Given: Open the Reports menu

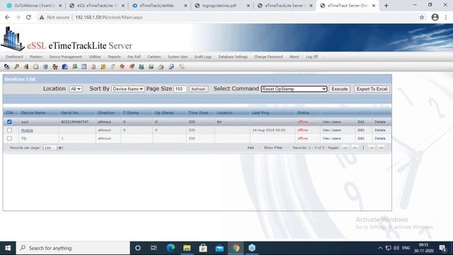Looking at the screenshot, I should [x=114, y=57].
